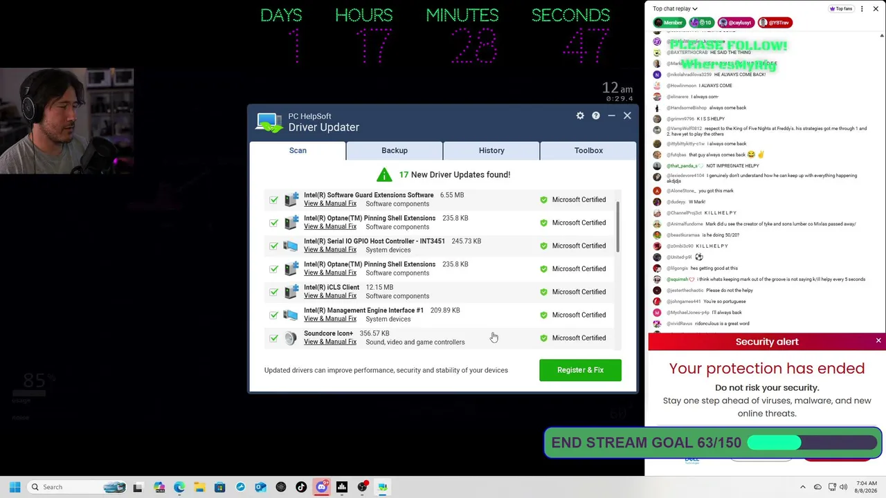Select the Scan tab
886x498 pixels.
click(298, 150)
